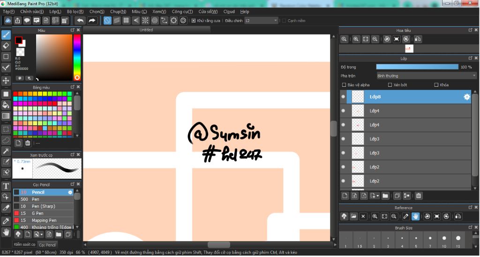Float the Màu color panel

pyautogui.click(x=73, y=30)
